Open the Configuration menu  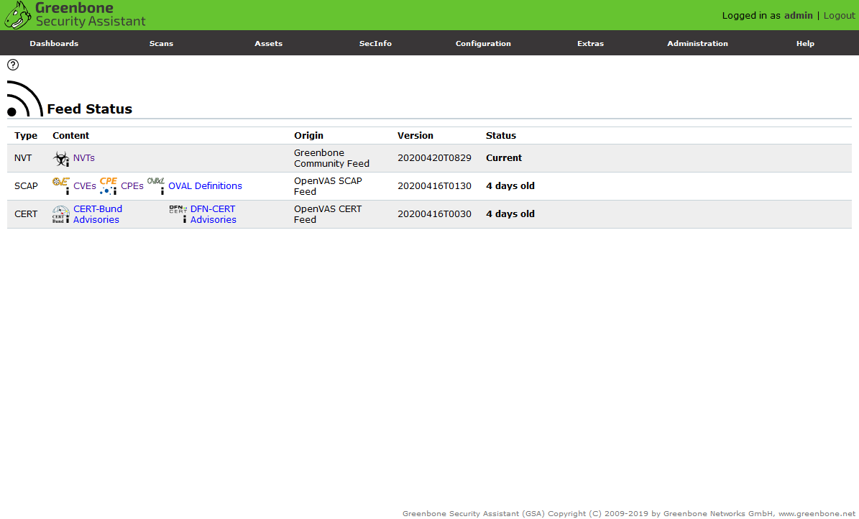483,43
